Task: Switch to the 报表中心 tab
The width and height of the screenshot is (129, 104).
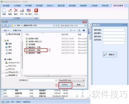Action: pyautogui.click(x=50, y=6)
